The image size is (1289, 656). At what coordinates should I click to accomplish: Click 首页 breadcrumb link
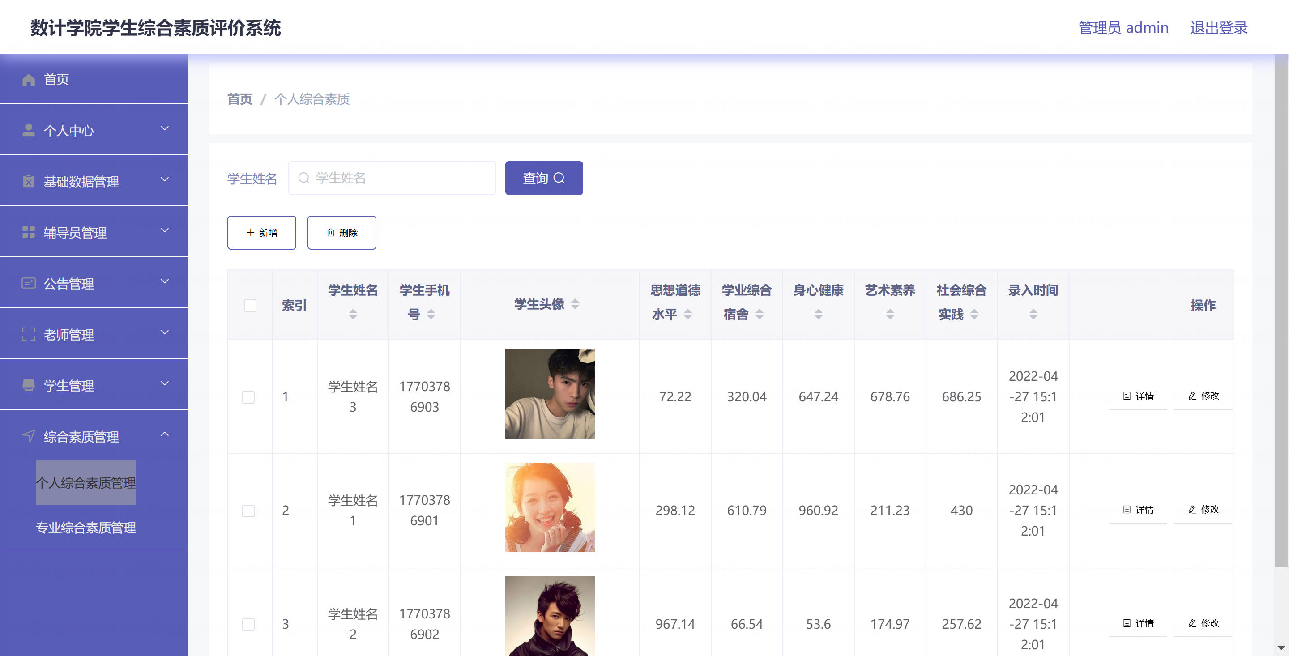point(240,99)
